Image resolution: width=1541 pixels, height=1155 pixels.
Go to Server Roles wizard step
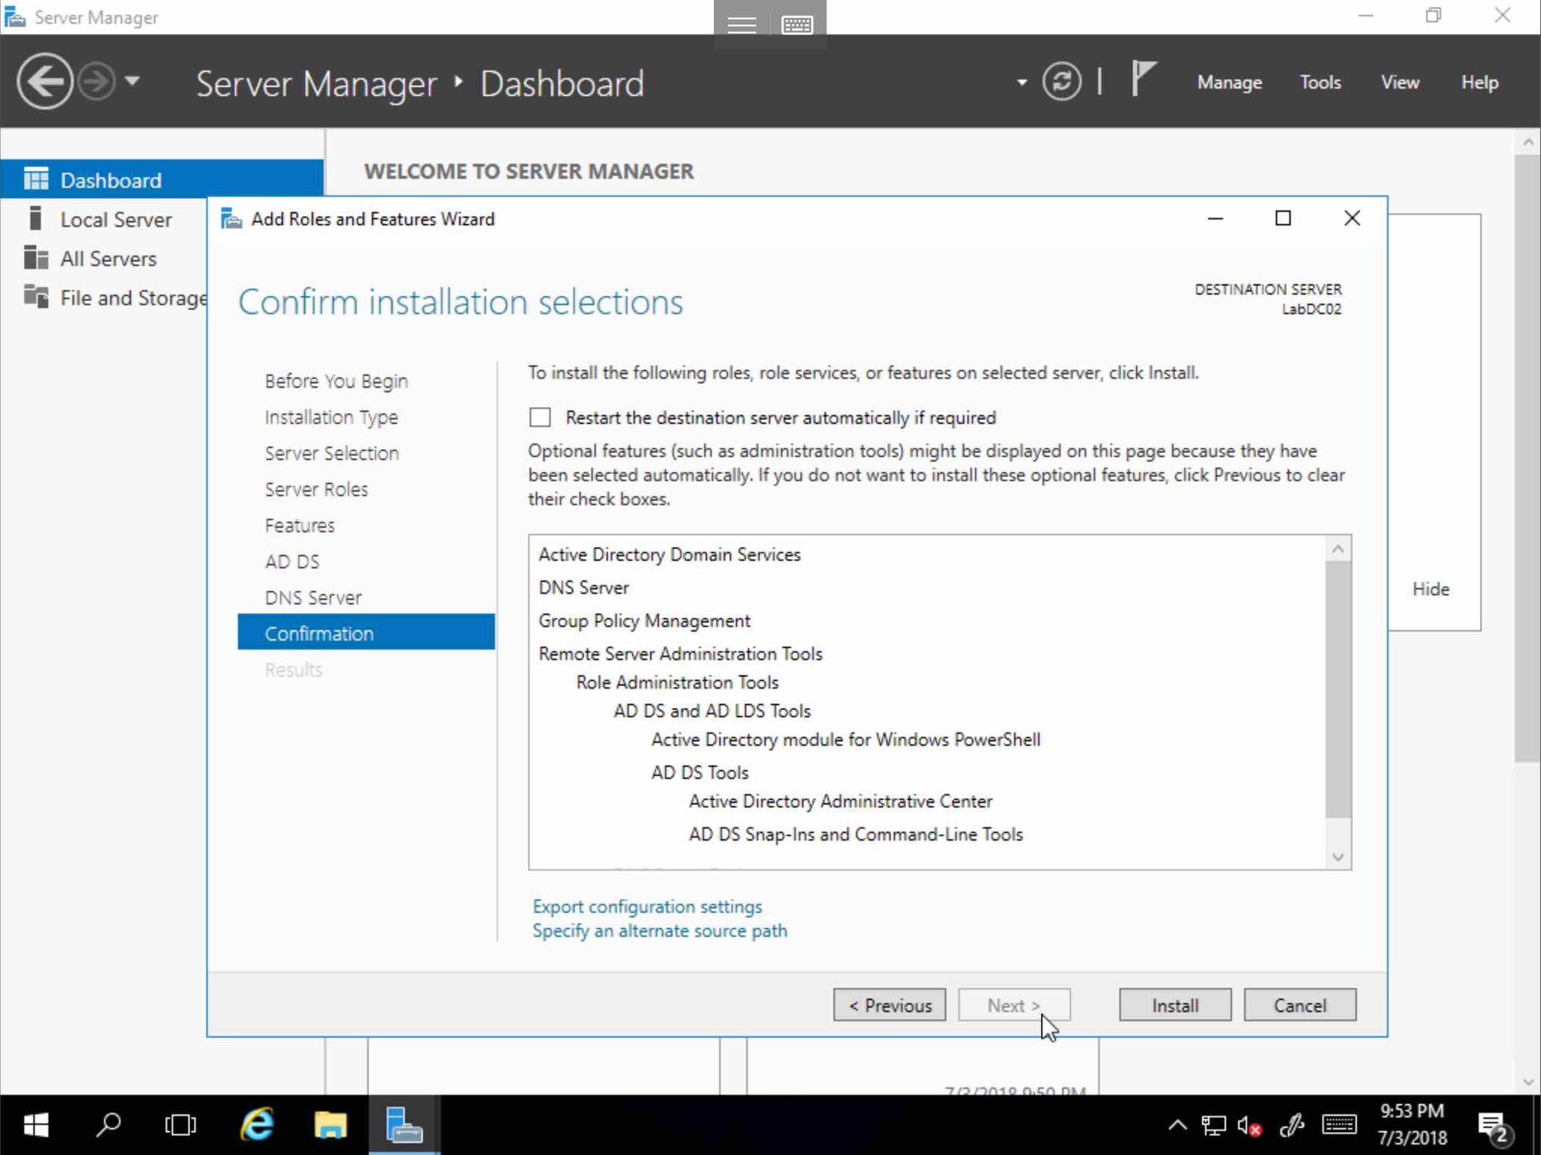[x=316, y=490]
